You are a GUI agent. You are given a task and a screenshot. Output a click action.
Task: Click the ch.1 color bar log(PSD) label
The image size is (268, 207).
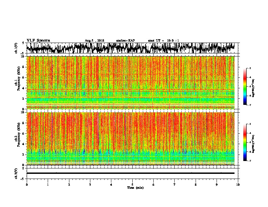[x=253, y=88]
